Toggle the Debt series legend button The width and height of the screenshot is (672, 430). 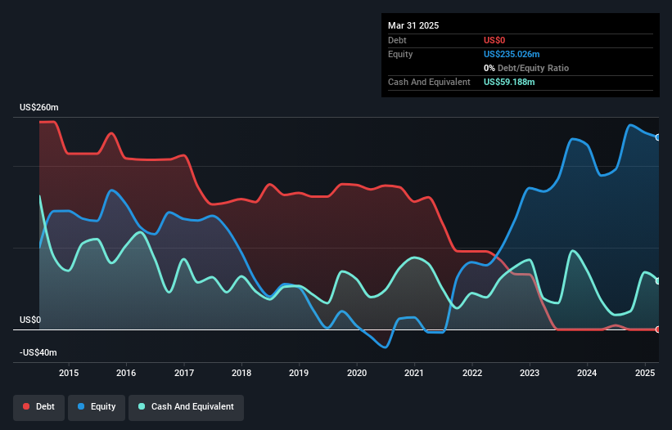39,407
